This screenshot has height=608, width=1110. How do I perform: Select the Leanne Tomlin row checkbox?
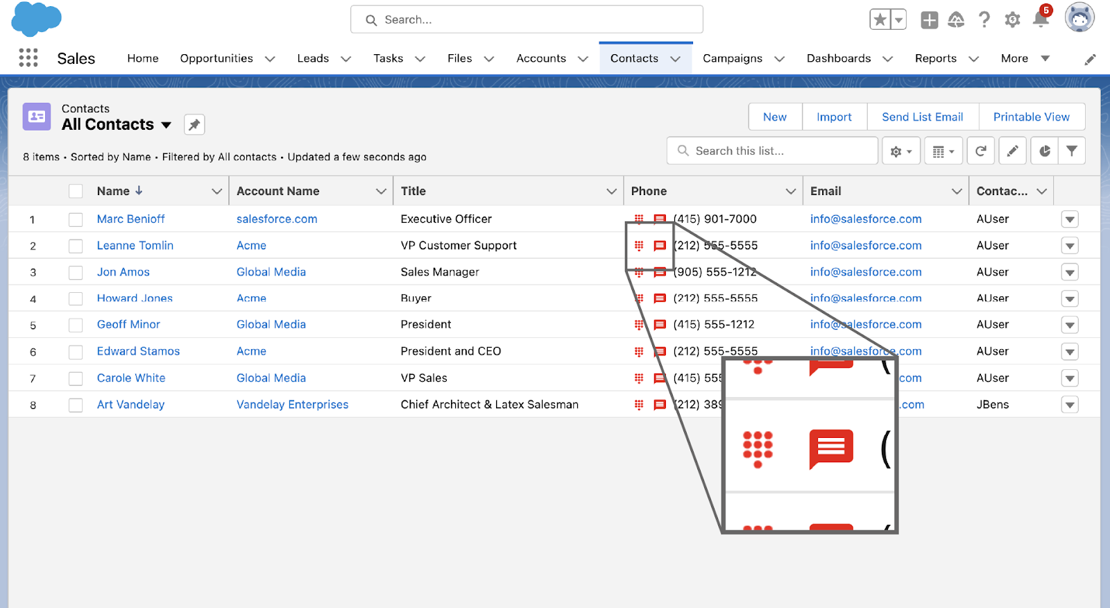(x=76, y=246)
